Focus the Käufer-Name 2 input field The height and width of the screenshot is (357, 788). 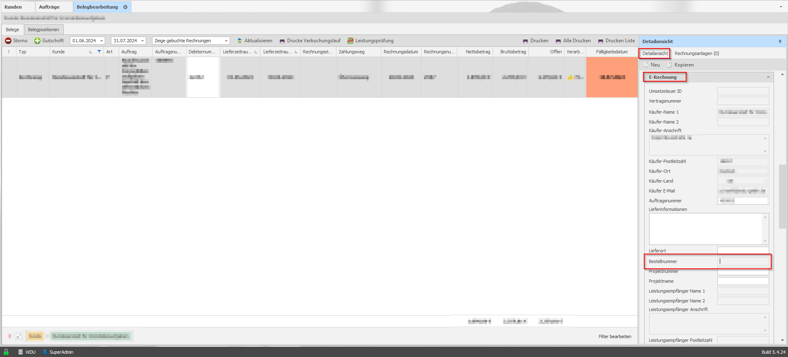(743, 122)
